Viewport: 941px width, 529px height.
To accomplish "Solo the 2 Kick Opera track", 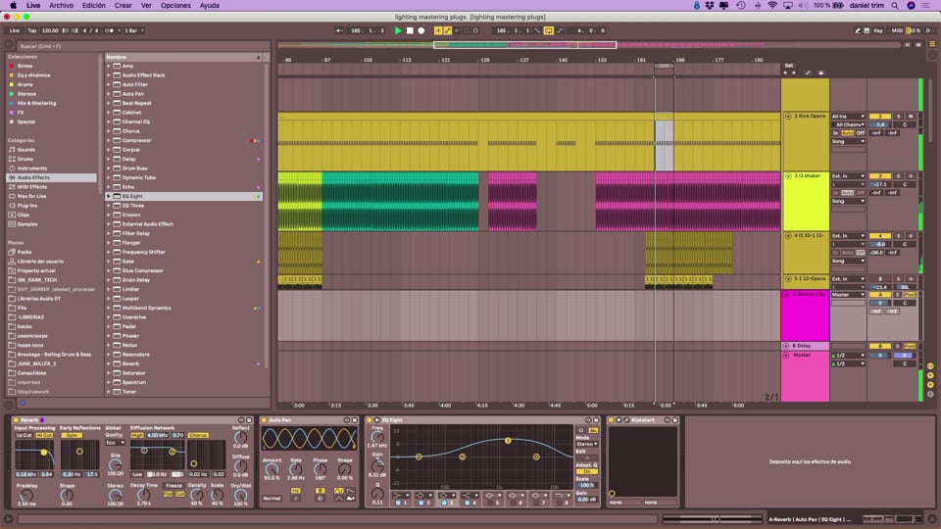I will (899, 117).
